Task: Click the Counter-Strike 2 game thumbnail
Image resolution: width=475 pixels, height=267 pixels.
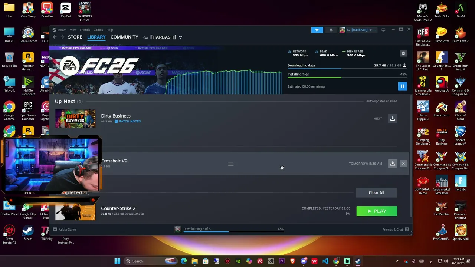Action: (75, 211)
